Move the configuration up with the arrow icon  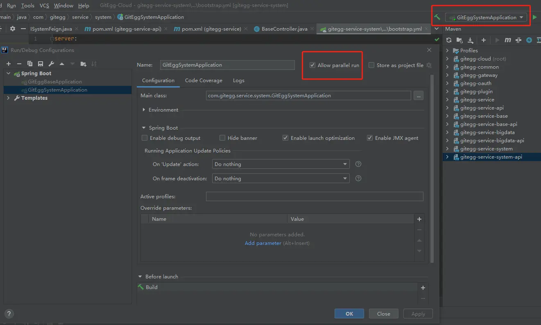point(62,64)
